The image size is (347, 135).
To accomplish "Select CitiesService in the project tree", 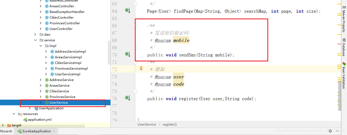I will [59, 91].
